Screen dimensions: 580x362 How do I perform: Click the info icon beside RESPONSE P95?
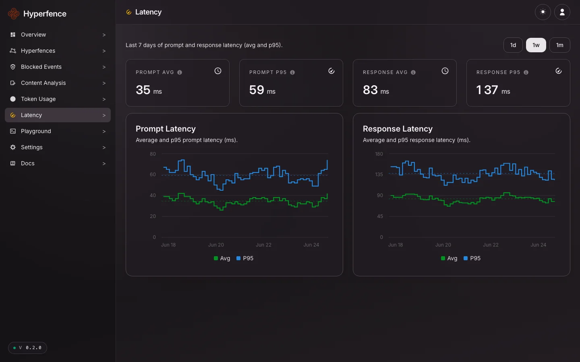(526, 72)
